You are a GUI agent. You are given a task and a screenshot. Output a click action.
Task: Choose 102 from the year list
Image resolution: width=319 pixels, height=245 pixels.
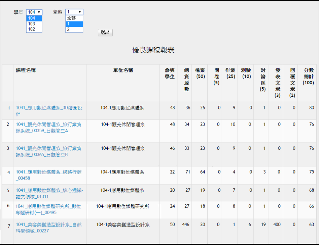[34, 29]
